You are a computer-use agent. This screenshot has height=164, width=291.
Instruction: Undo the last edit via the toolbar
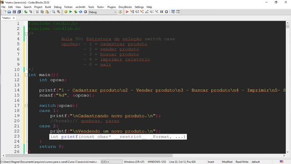pyautogui.click(x=26, y=12)
